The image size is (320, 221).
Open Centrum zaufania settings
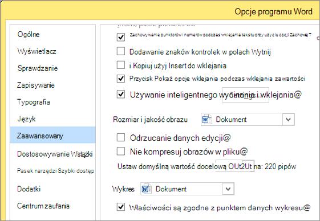point(43,206)
